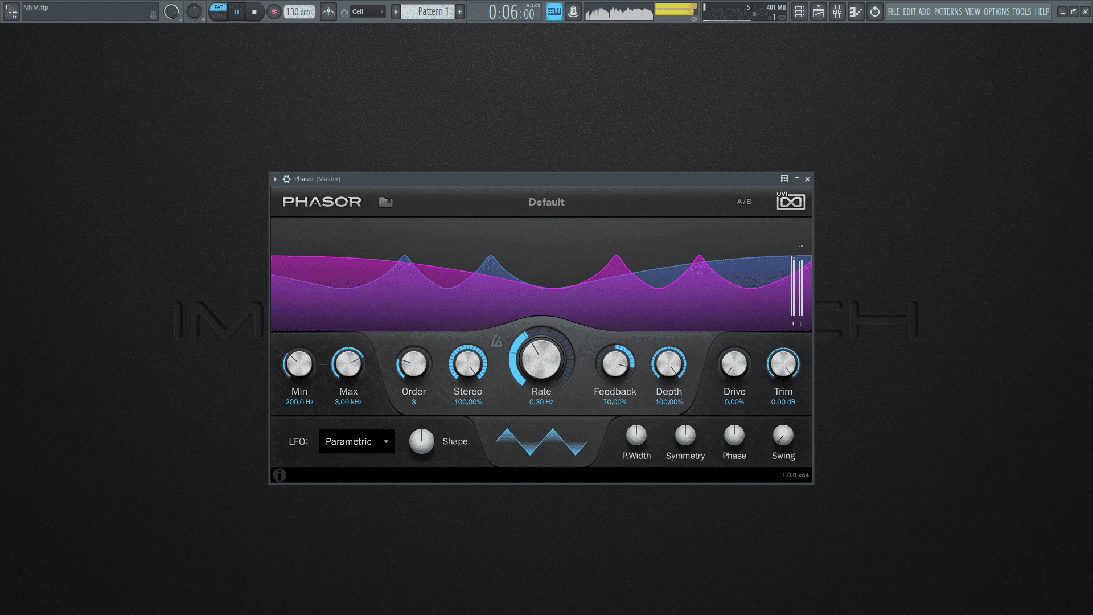The width and height of the screenshot is (1093, 615).
Task: Open the Cell snap dropdown
Action: [368, 11]
